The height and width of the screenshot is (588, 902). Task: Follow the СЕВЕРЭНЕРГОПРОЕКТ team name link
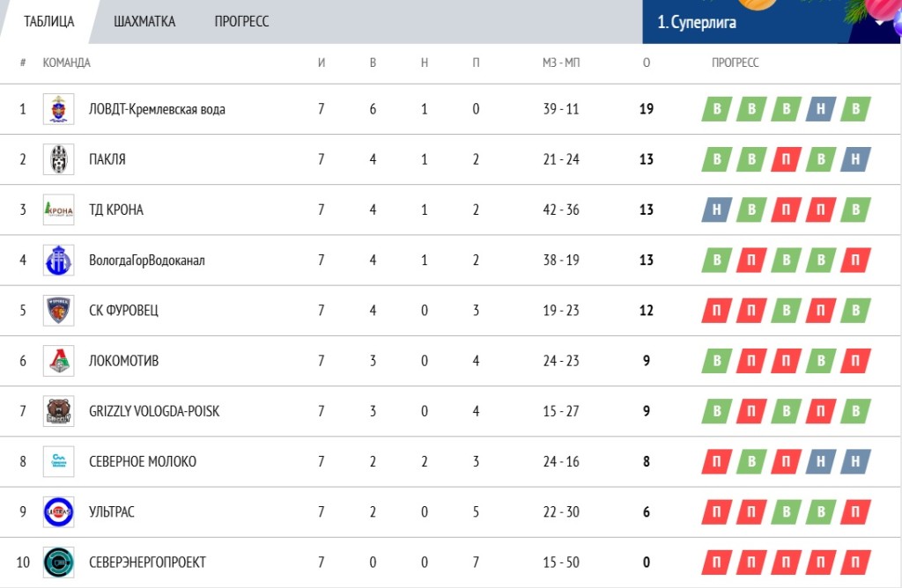pyautogui.click(x=147, y=562)
